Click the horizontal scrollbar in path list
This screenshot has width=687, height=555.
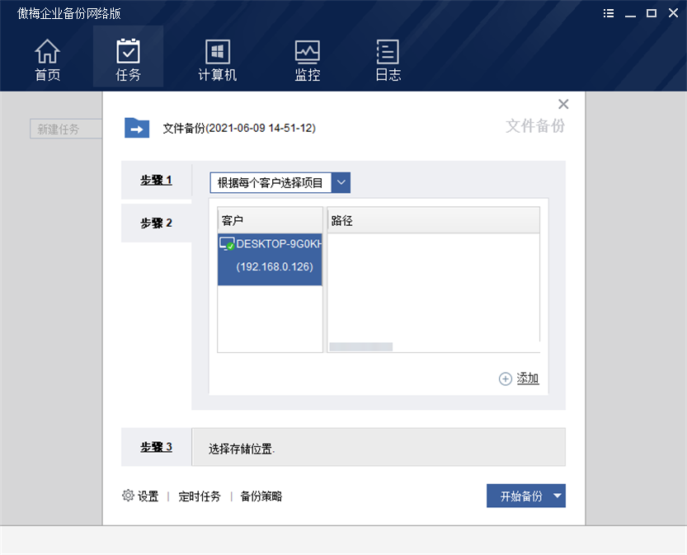click(361, 347)
